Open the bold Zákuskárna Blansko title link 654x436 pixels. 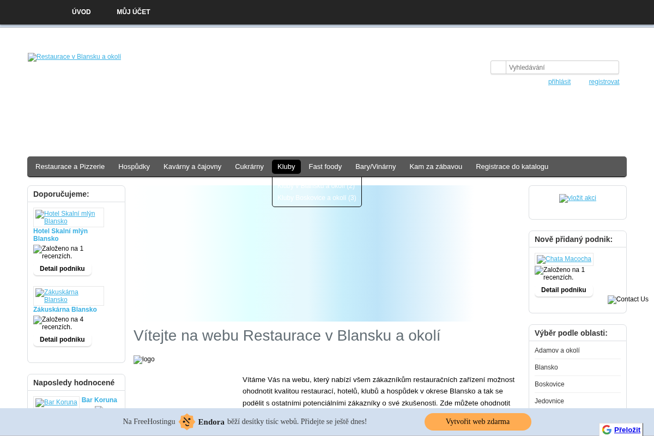tap(65, 310)
